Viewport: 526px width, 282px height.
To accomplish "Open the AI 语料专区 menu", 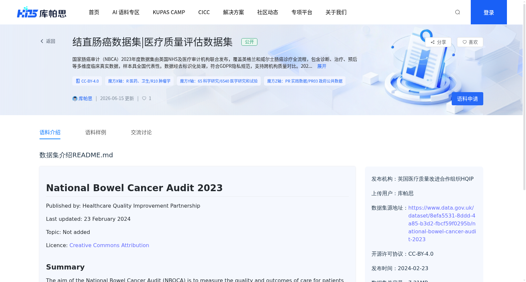I will pos(126,12).
